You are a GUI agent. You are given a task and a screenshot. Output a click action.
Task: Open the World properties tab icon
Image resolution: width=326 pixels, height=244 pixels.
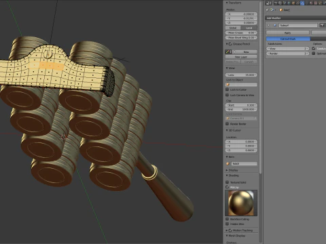[x=289, y=3]
